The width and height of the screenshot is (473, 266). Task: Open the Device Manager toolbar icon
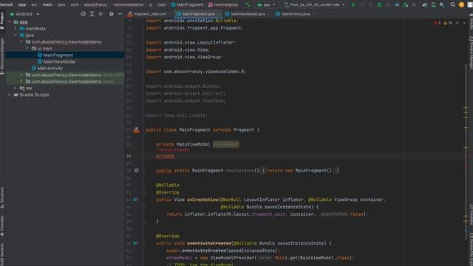(433, 5)
